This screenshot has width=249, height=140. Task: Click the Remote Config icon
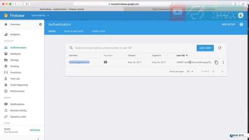6,110
